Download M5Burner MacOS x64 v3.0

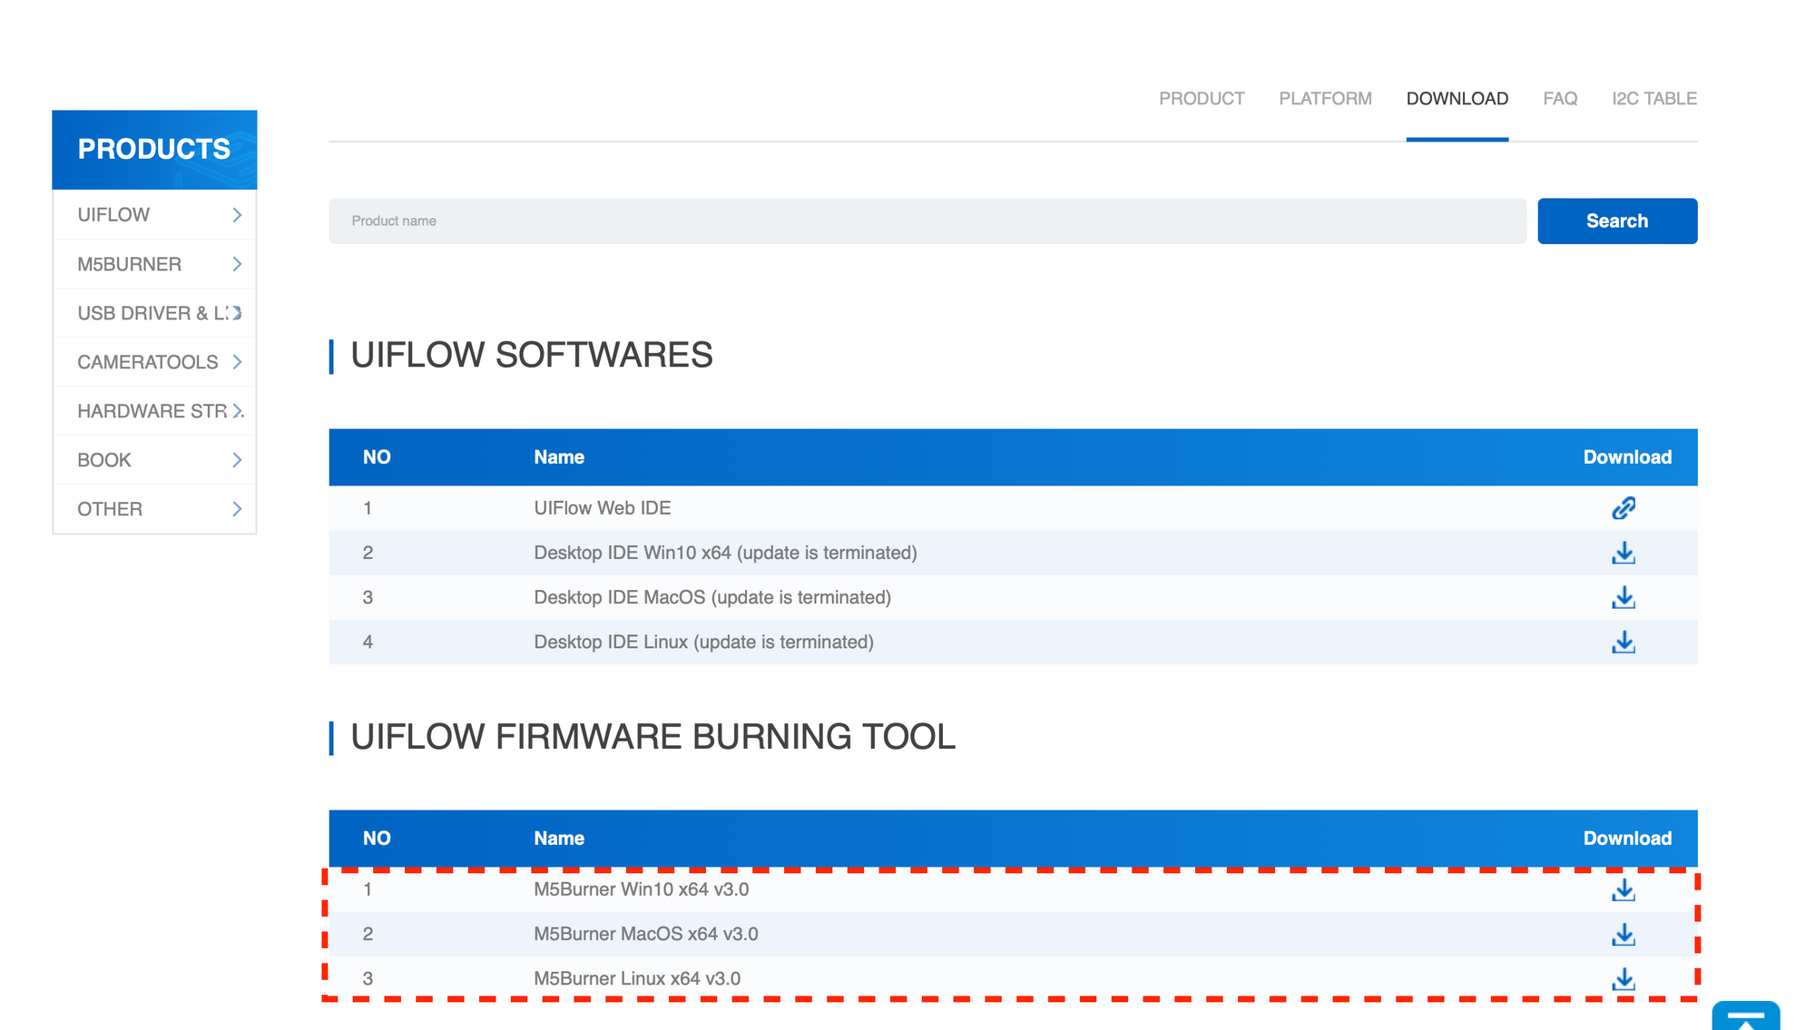pos(1623,934)
